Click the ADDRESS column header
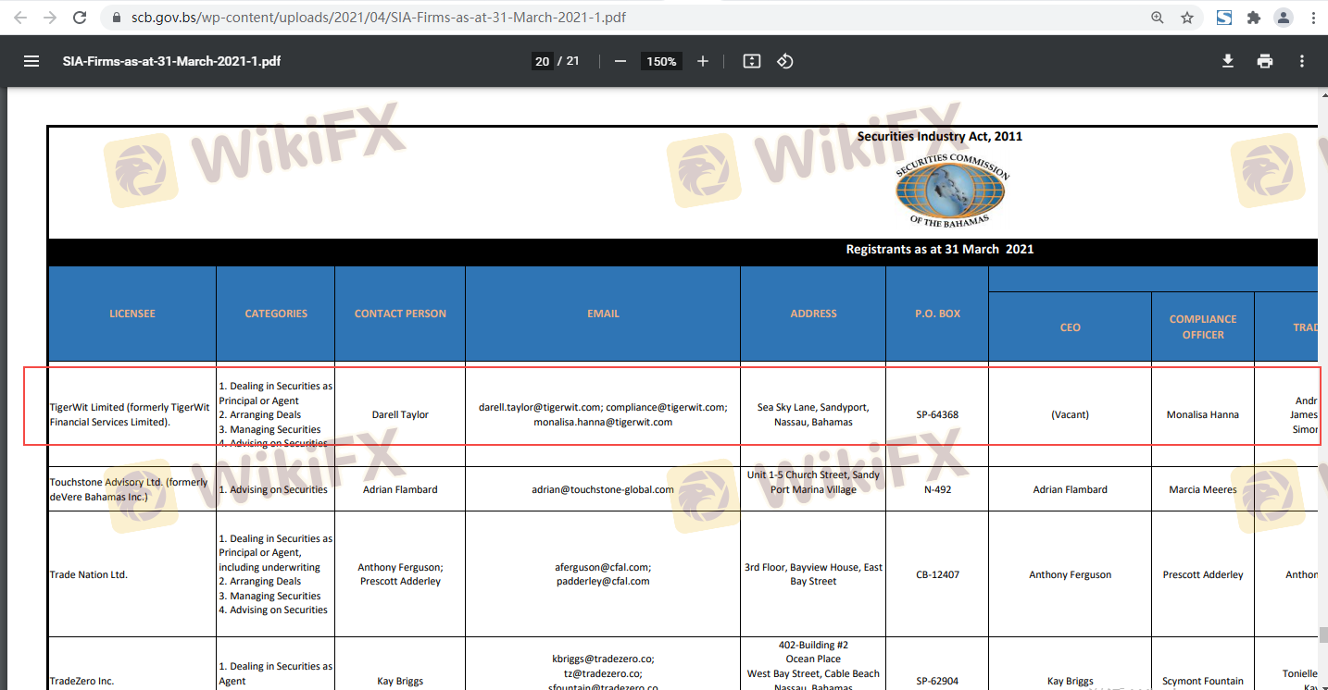Screen dimensions: 1328x690 point(813,314)
